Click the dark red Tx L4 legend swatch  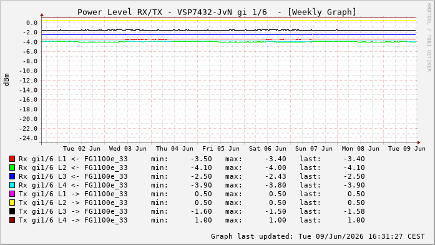point(12,220)
